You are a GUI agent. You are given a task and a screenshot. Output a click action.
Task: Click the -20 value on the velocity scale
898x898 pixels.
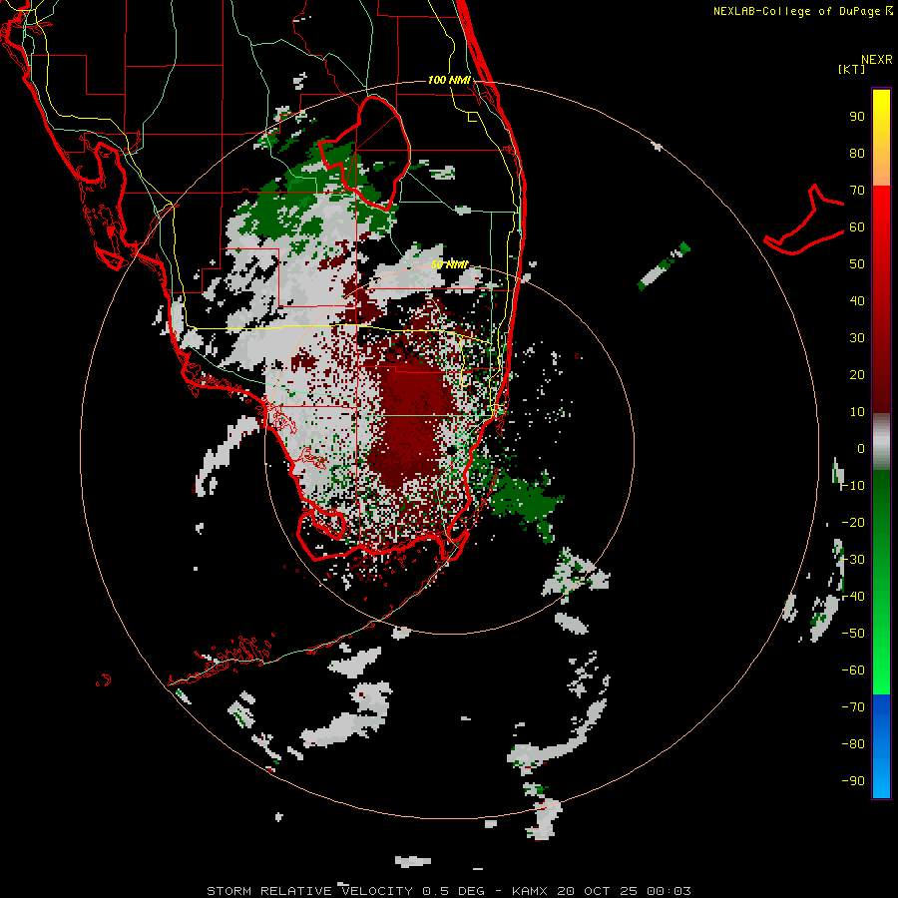(853, 522)
